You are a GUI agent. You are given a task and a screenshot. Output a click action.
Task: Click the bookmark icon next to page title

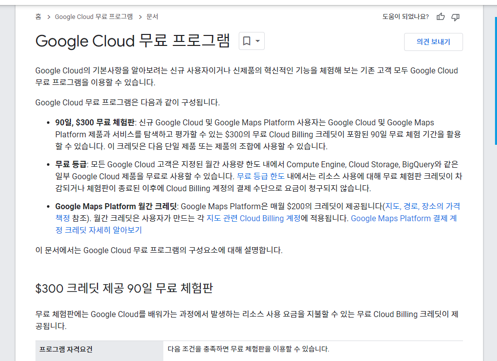tap(247, 41)
